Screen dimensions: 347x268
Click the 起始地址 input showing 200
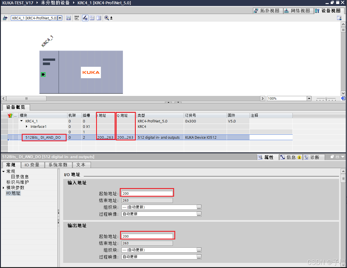coord(147,193)
